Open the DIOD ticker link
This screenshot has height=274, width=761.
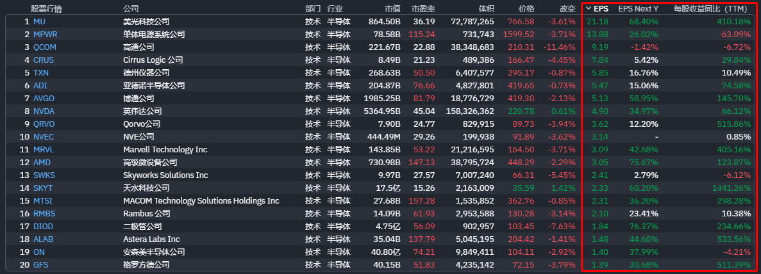43,226
